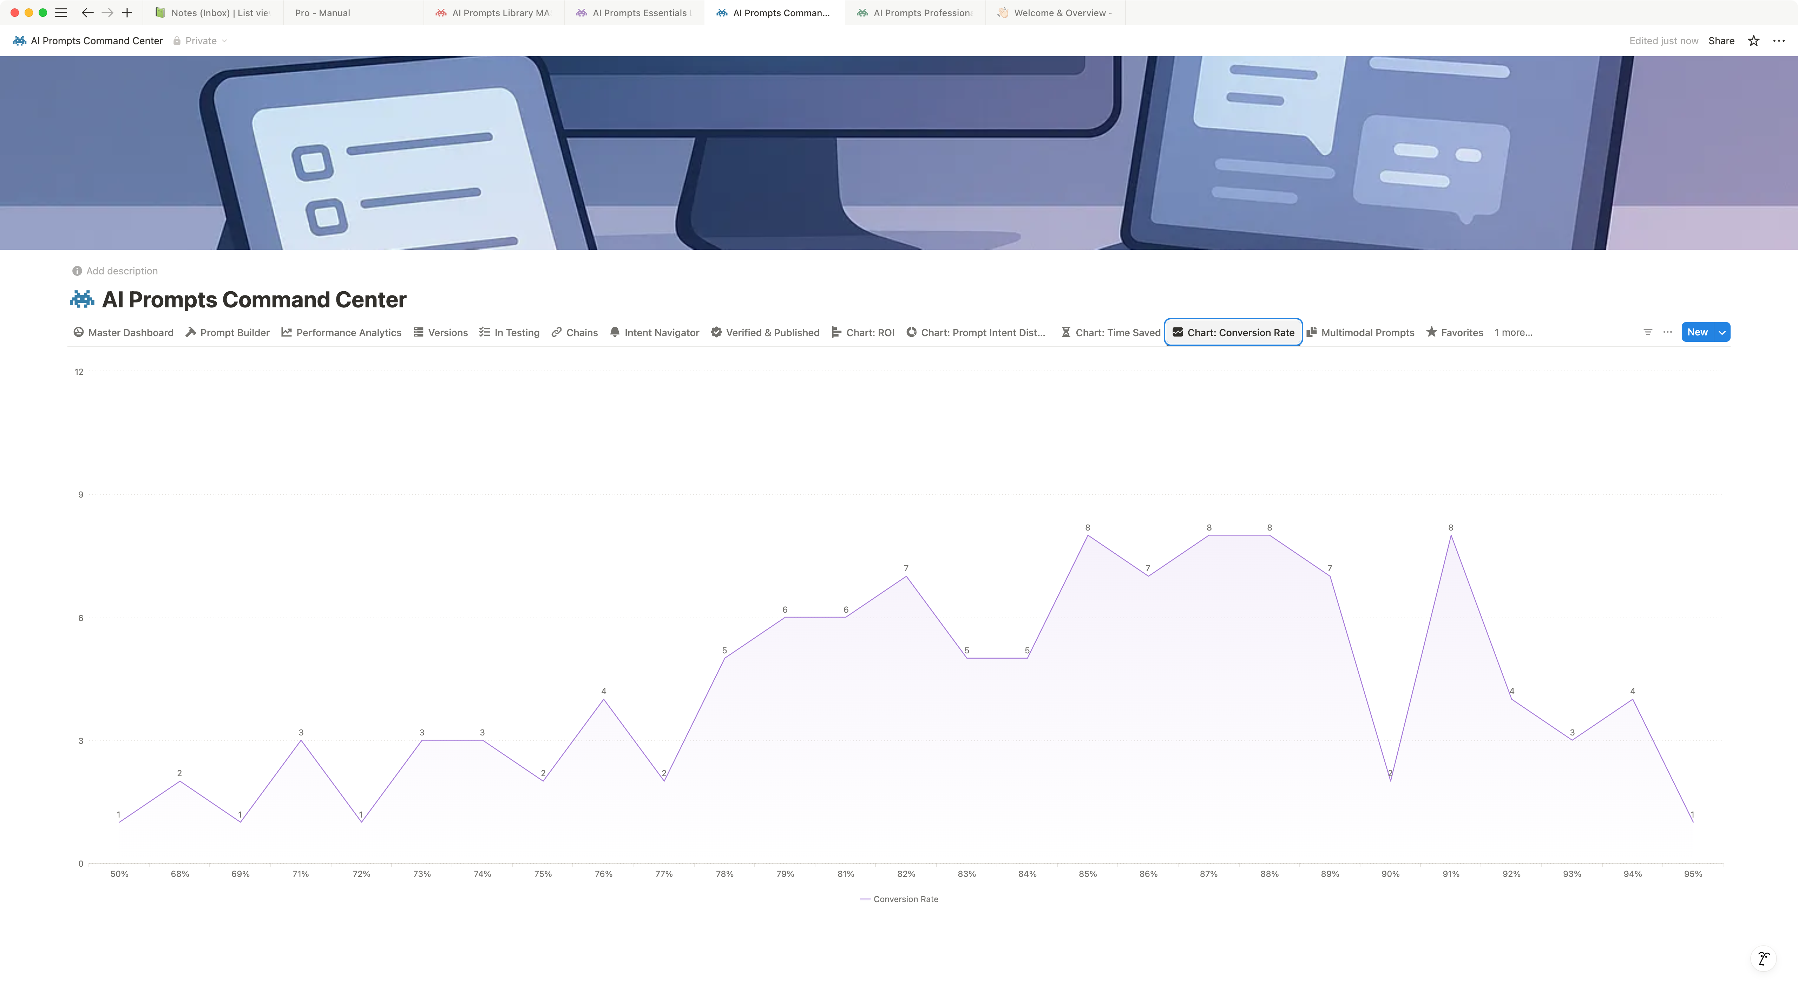This screenshot has width=1798, height=993.
Task: Go back with the left arrow
Action: 87,13
